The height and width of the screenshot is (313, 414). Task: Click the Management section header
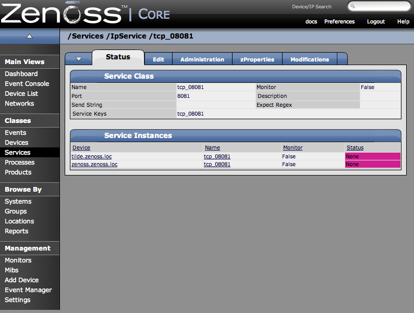[x=28, y=248]
